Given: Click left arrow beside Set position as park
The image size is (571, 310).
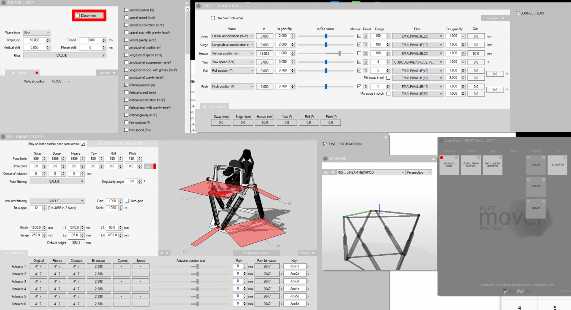Looking at the screenshot, I should [x=162, y=253].
